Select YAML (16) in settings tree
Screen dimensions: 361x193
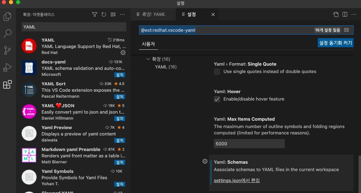[x=166, y=67]
